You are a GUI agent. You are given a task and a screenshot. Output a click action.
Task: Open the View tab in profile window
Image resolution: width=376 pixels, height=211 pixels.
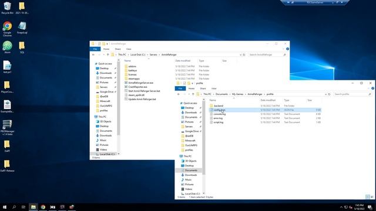(x=214, y=89)
